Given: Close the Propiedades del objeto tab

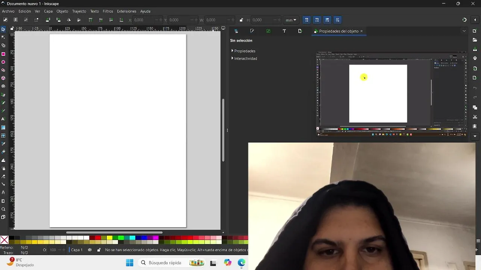Looking at the screenshot, I should point(362,31).
